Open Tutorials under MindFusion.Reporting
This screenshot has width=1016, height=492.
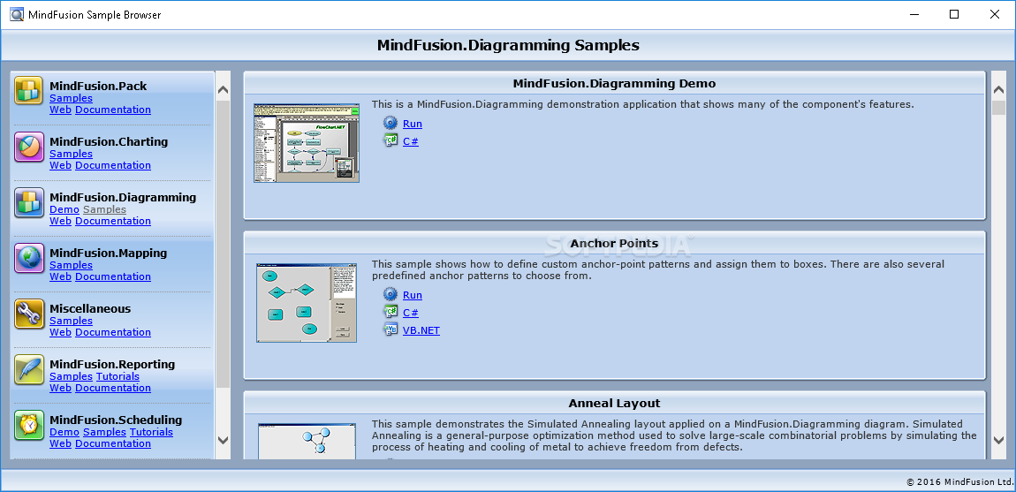point(118,376)
